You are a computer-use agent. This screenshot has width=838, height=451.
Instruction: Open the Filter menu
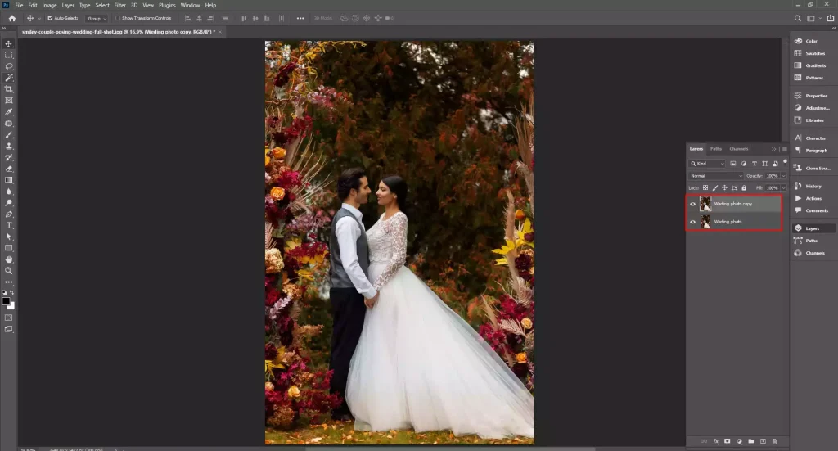(x=119, y=6)
